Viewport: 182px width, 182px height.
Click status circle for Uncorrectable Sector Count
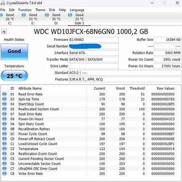pyautogui.click(x=4, y=164)
